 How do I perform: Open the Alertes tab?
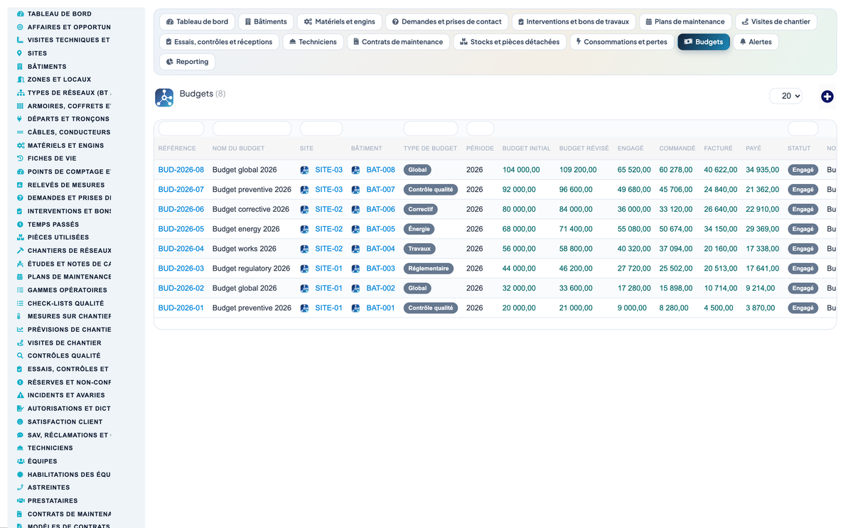[756, 42]
